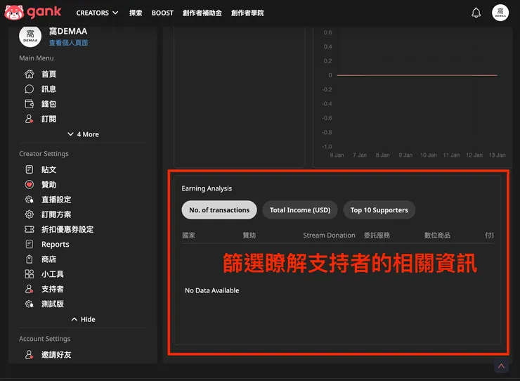Open 訂閱 in Main Menu

pyautogui.click(x=48, y=119)
